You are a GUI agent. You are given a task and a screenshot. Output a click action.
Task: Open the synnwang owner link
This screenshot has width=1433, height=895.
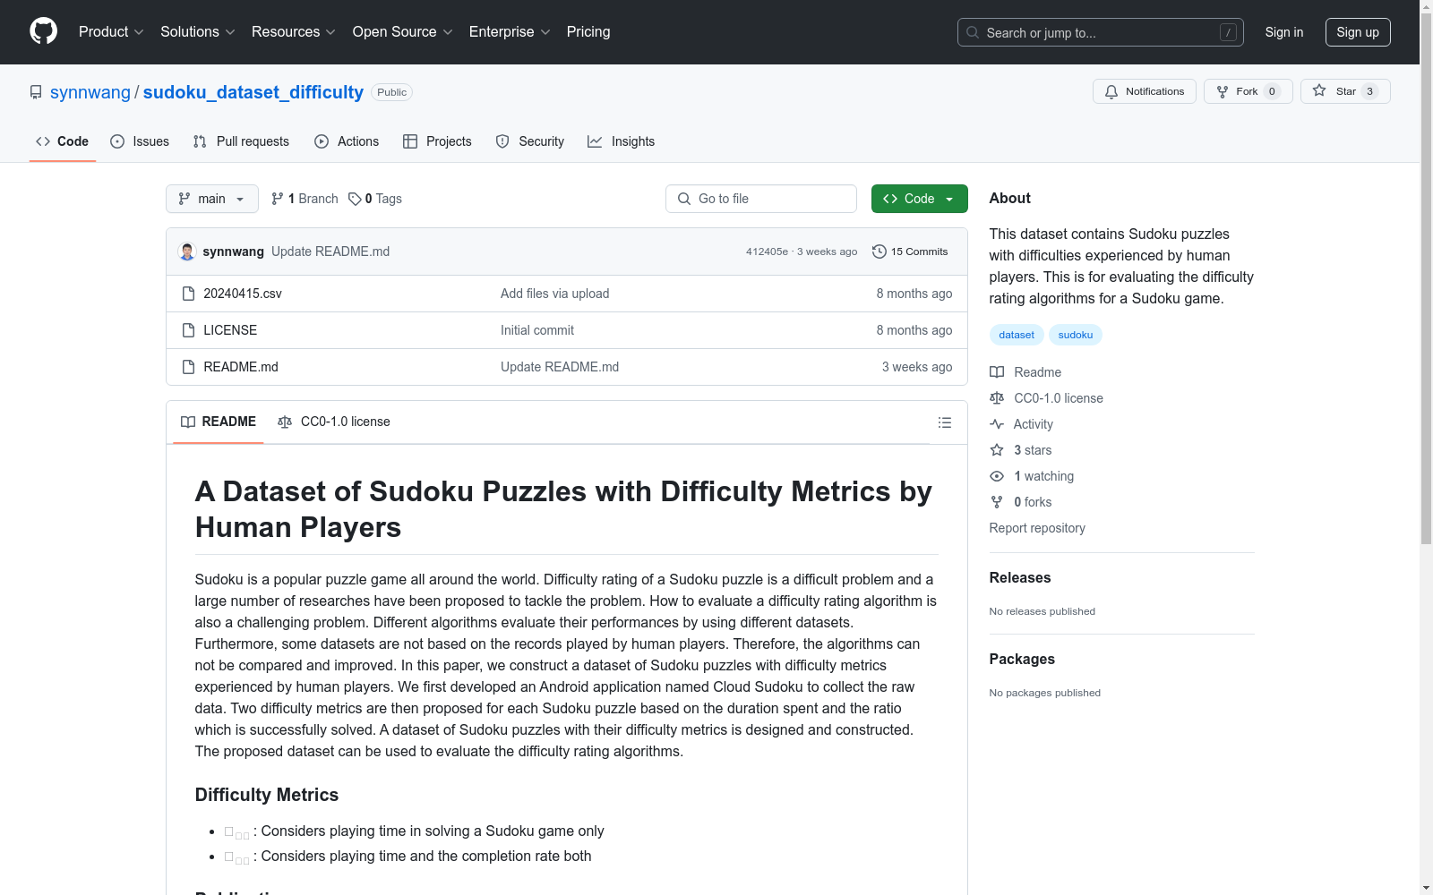click(x=90, y=92)
